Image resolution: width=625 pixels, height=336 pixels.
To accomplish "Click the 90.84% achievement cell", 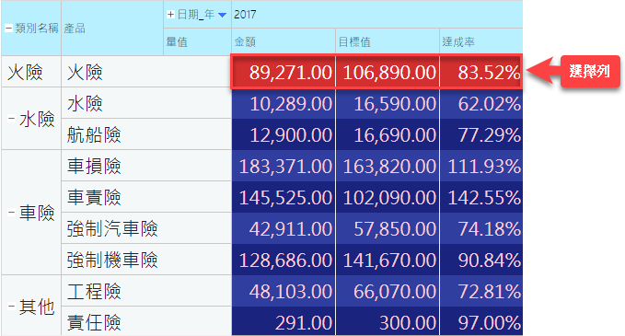I will click(x=481, y=260).
